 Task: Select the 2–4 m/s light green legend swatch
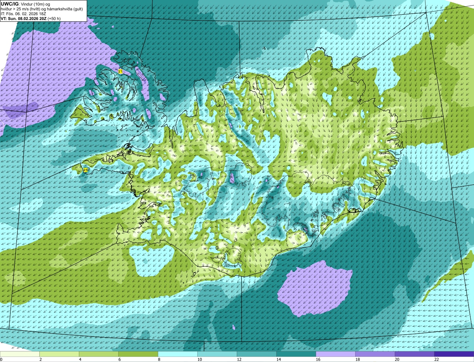click(59, 354)
